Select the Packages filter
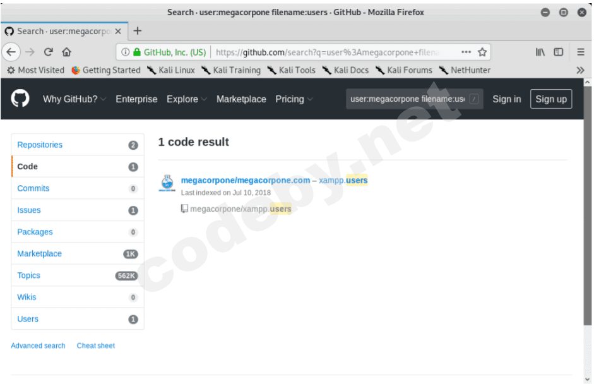The height and width of the screenshot is (386, 594). click(x=78, y=232)
